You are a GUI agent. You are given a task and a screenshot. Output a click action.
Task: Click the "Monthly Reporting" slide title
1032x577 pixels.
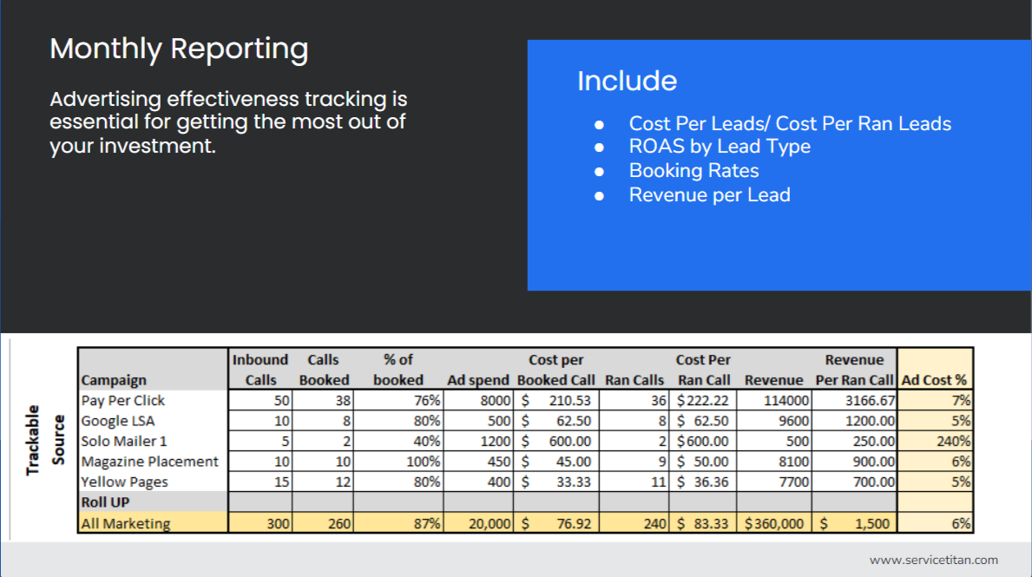point(179,49)
